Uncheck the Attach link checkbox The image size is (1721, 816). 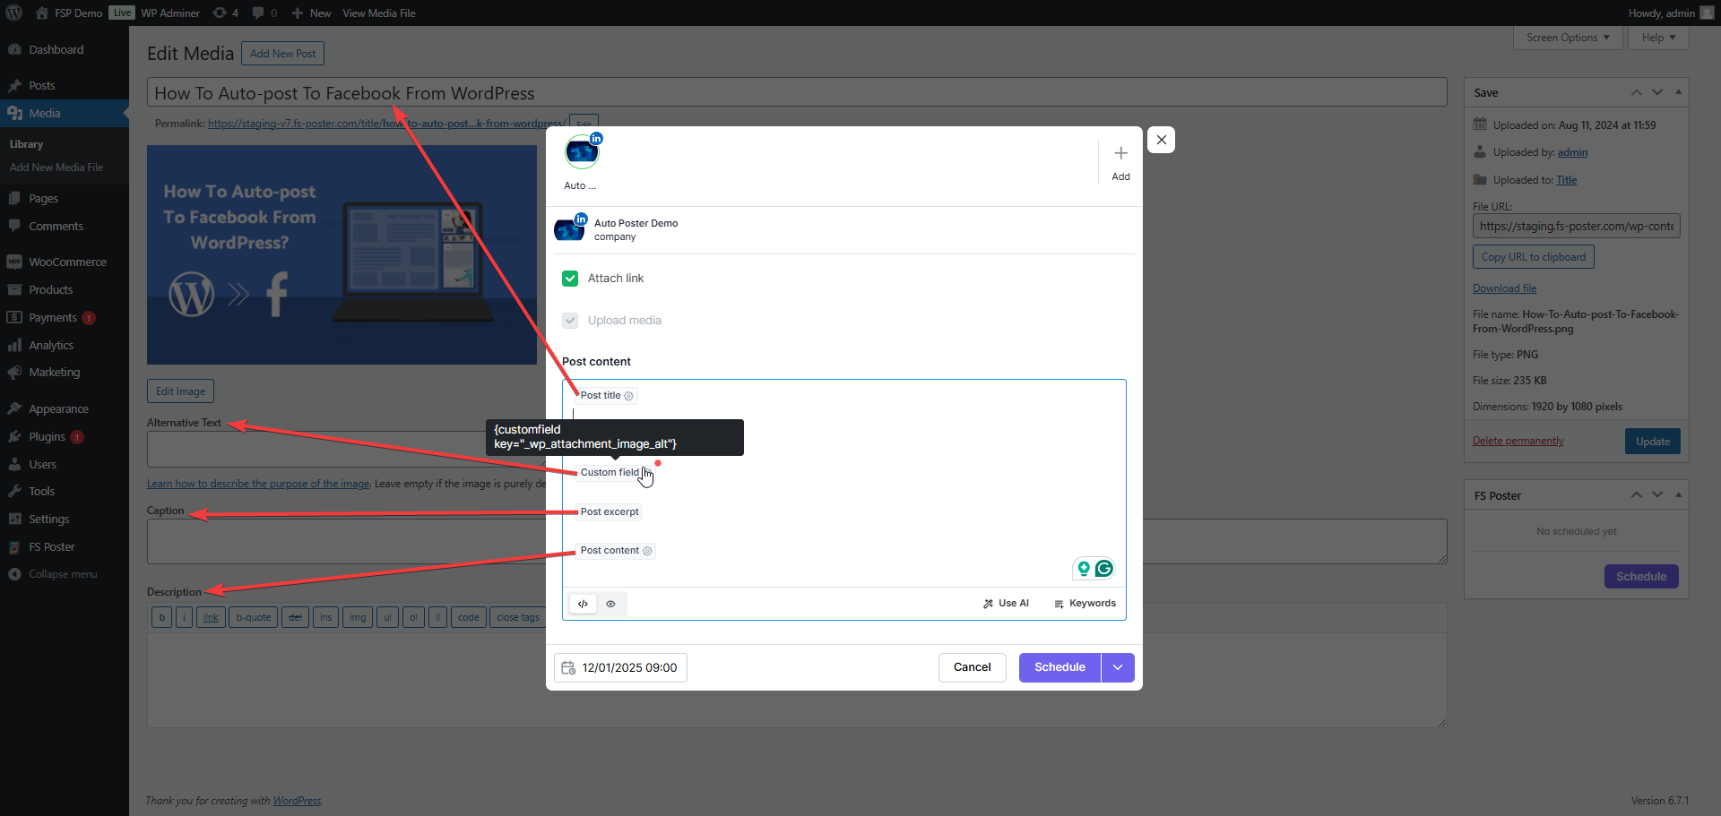(x=570, y=279)
